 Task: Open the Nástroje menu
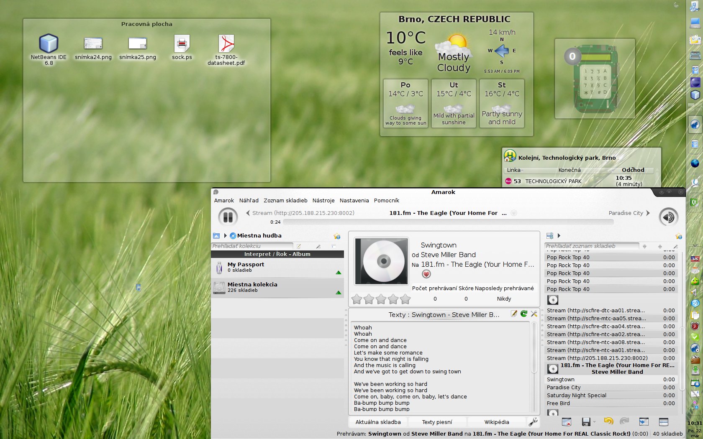point(323,201)
